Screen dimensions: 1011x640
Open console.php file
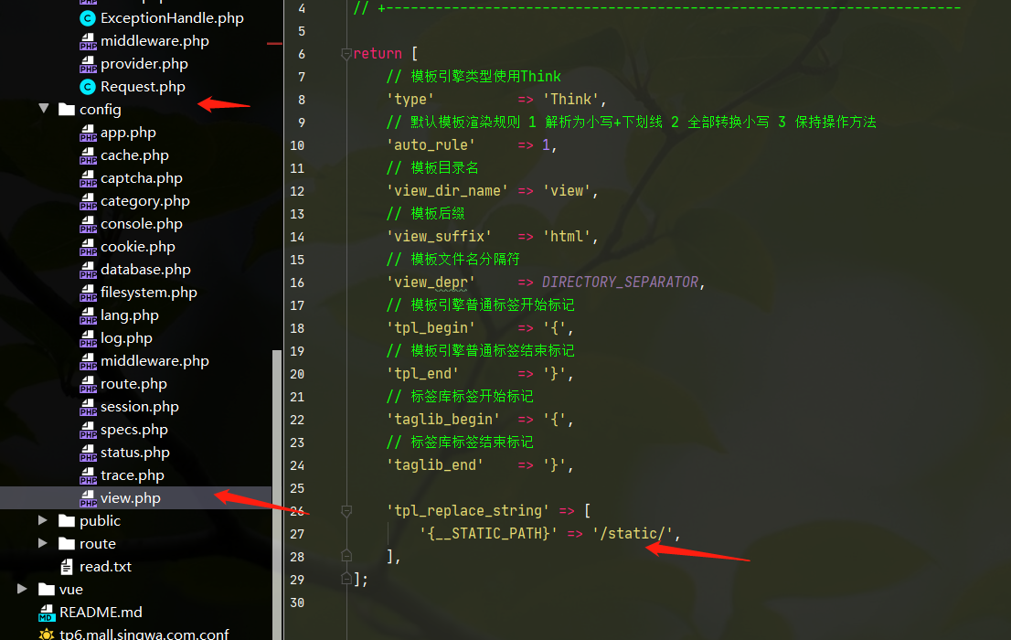(x=141, y=224)
